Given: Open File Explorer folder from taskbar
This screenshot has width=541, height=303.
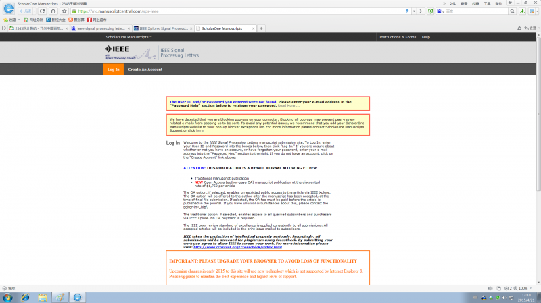Looking at the screenshot, I should click(43, 298).
